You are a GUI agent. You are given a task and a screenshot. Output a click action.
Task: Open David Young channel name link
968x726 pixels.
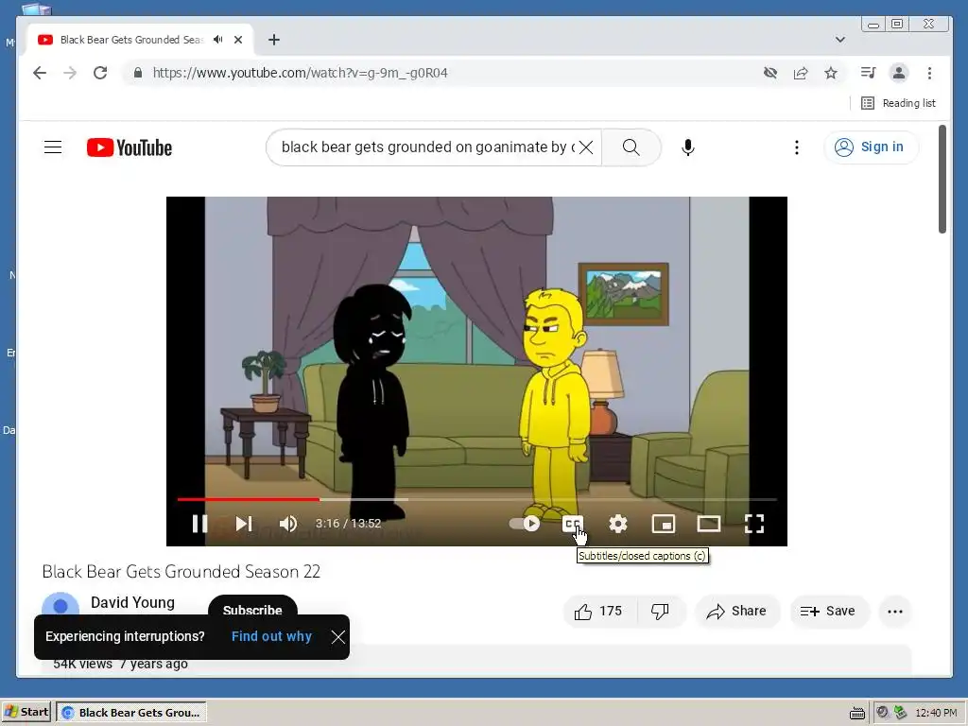tap(132, 602)
